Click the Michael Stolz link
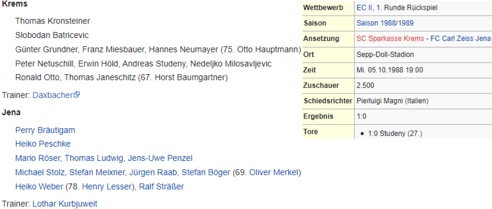Screen dimensions: 492x209 [x=40, y=173]
